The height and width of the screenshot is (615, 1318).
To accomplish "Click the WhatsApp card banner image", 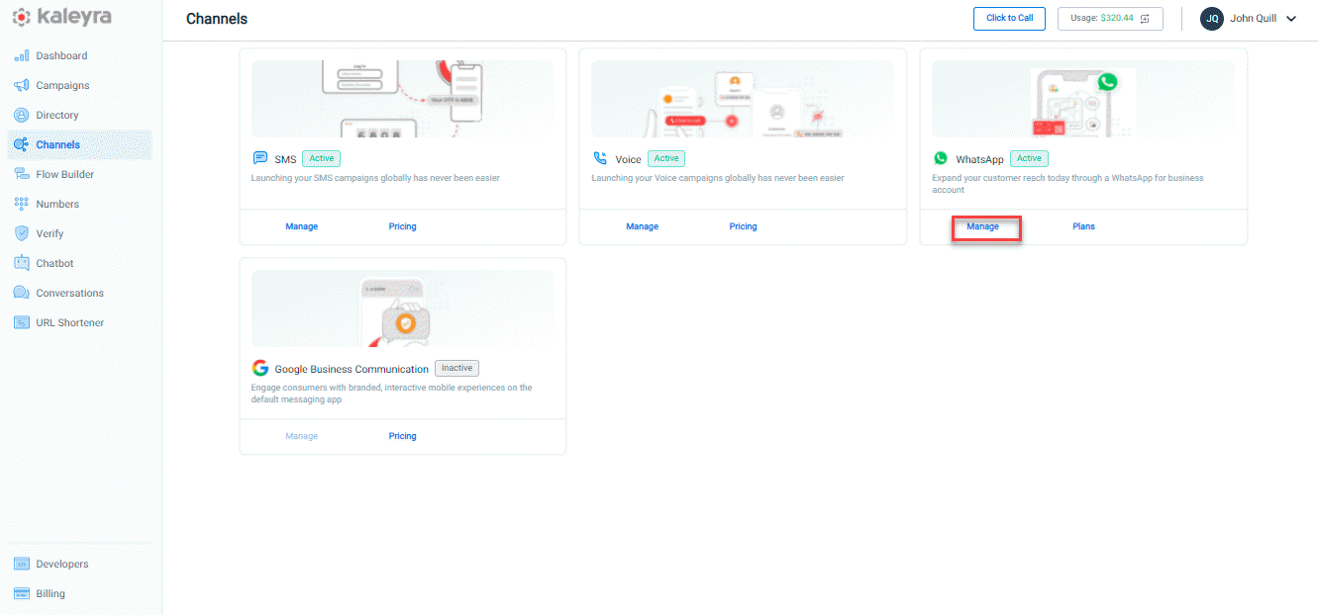I will (x=1083, y=99).
